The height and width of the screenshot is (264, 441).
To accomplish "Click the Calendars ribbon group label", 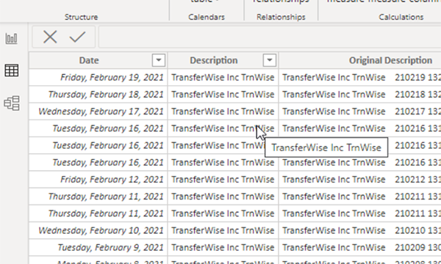I will [207, 17].
